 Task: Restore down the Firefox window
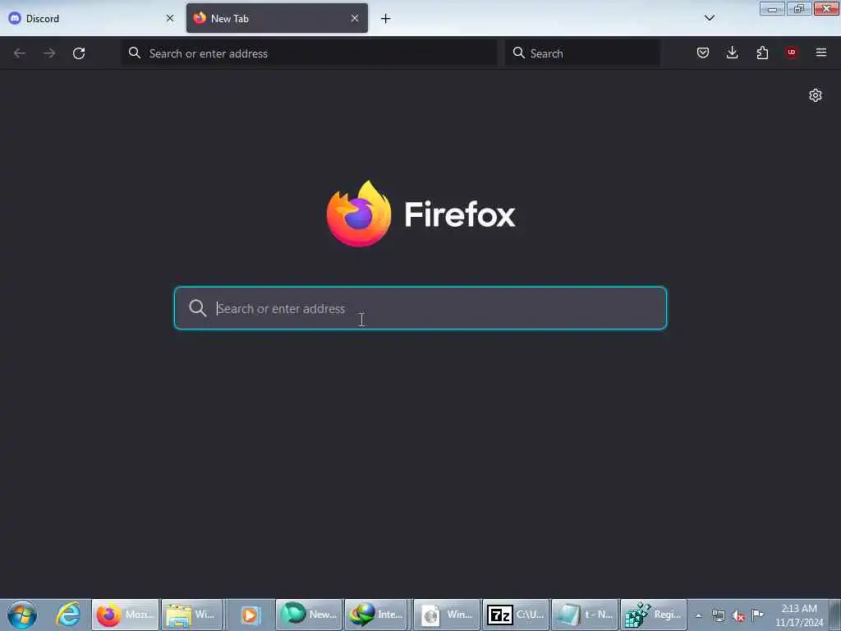click(799, 9)
